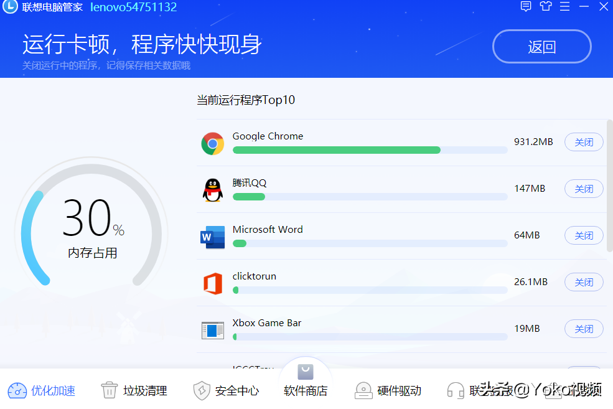Click the 优化加速 speedometer icon
Viewport: 613px width, 409px height.
[x=17, y=390]
